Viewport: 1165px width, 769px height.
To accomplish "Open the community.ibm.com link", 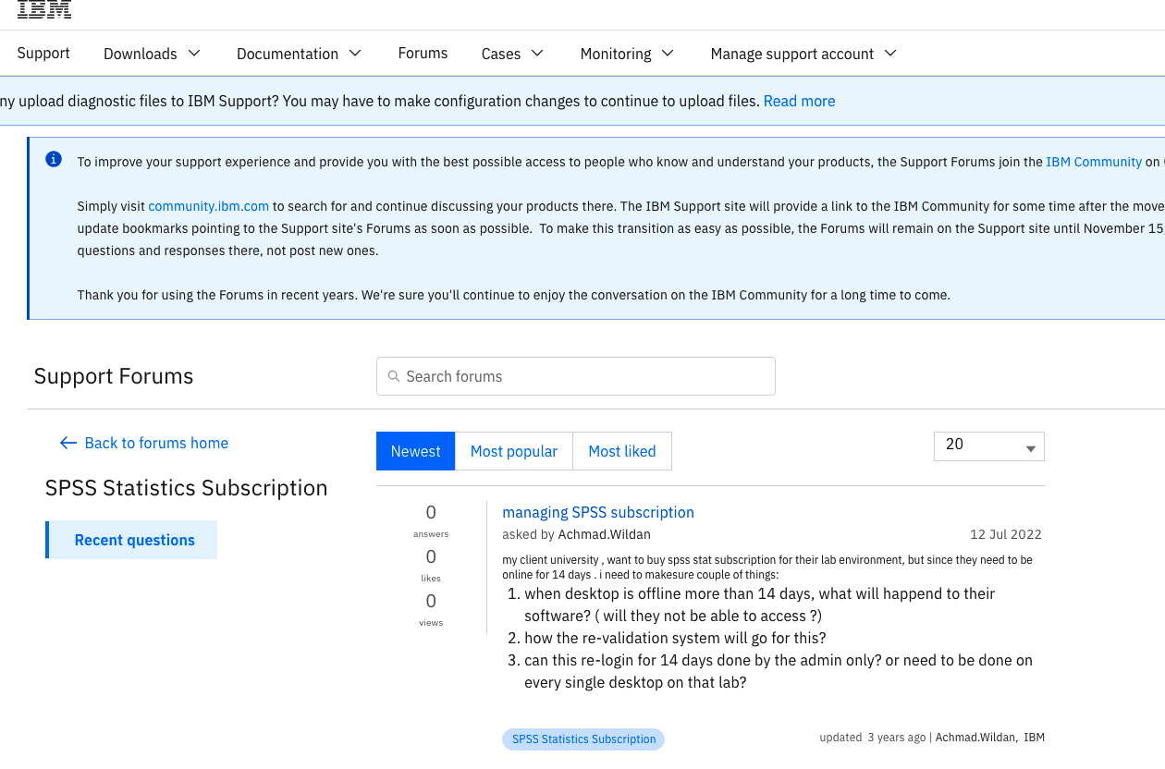I will 208,206.
